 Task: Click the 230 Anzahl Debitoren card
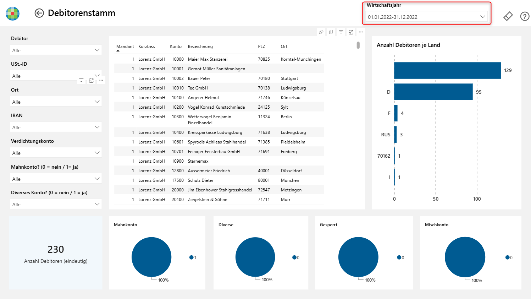[x=56, y=253]
